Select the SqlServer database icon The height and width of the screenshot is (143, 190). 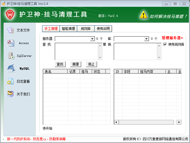coord(11,56)
